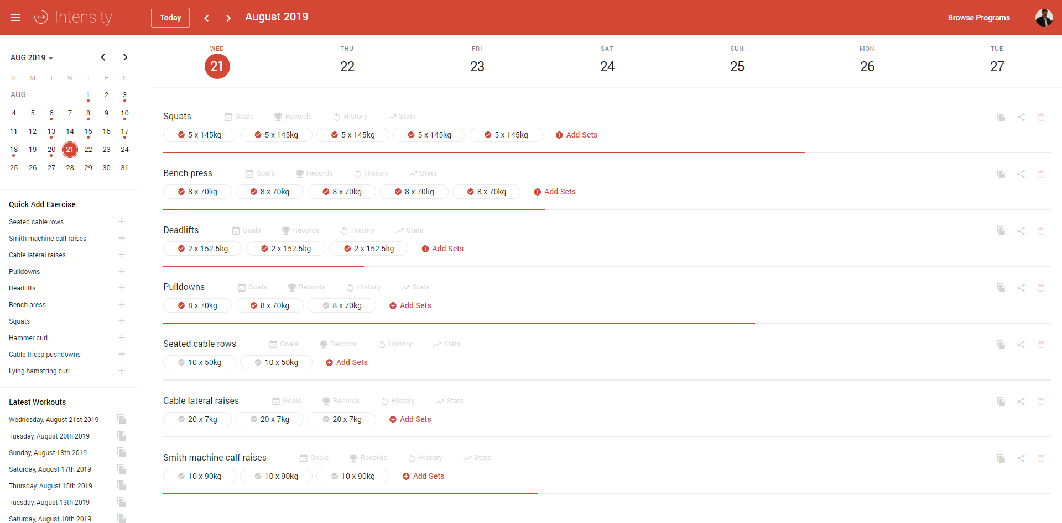Open Stats for Pulldowns

415,287
